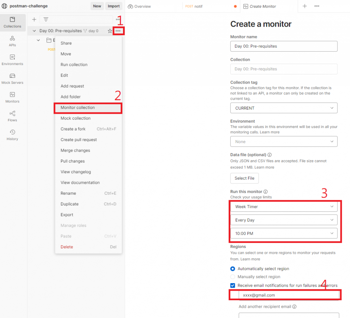Click the fork icon next to day 0 label
The image size is (350, 318).
pos(85,31)
